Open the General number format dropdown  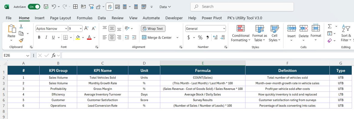coord(224,28)
